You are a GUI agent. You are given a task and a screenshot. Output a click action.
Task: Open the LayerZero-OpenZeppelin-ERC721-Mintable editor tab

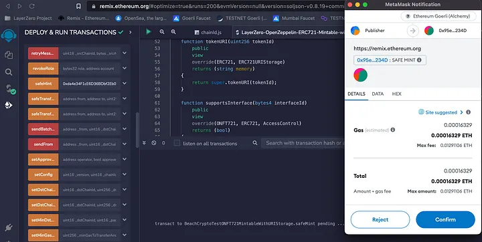pyautogui.click(x=289, y=32)
